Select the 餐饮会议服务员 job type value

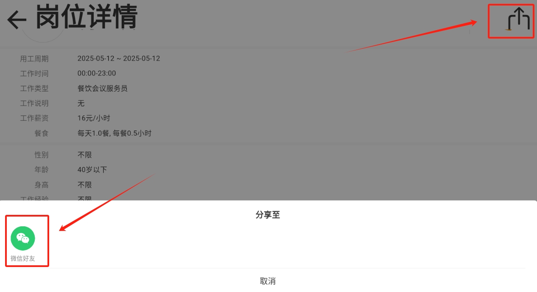pos(103,88)
